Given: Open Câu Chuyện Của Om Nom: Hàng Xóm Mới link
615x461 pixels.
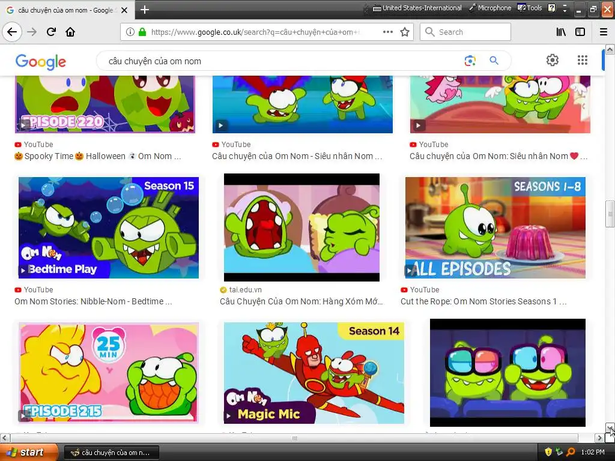Looking at the screenshot, I should [x=301, y=301].
